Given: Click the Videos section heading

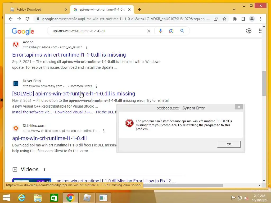Looking at the screenshot, I should [30, 169].
